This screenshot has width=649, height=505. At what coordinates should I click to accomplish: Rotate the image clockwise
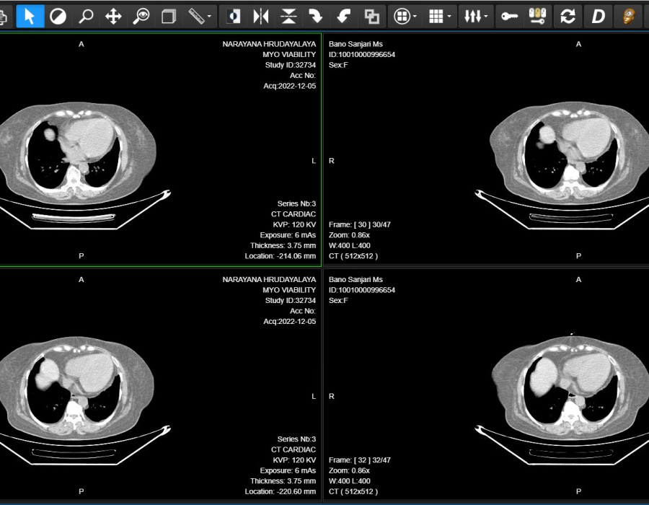[x=316, y=16]
